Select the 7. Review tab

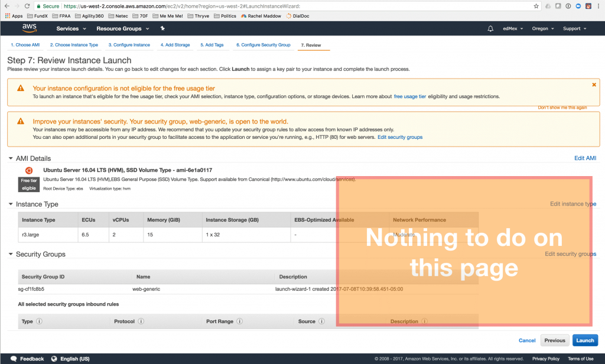[x=311, y=45]
